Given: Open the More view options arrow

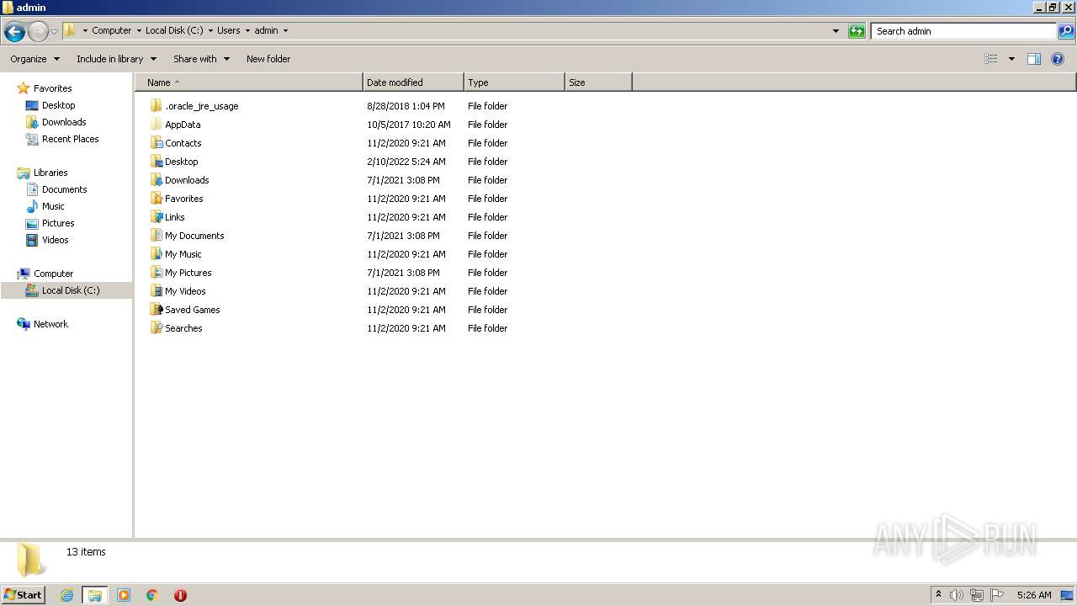Looking at the screenshot, I should 1011,59.
